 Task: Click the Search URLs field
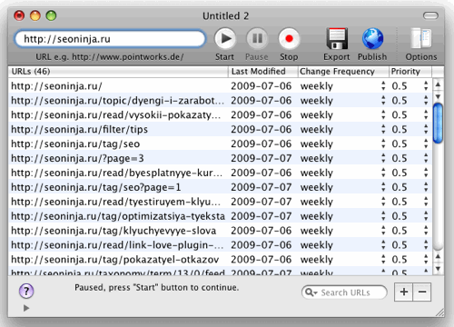344,292
